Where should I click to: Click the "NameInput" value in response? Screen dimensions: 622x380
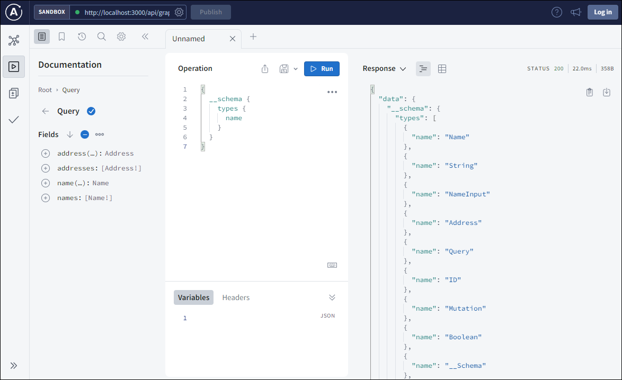tap(467, 194)
